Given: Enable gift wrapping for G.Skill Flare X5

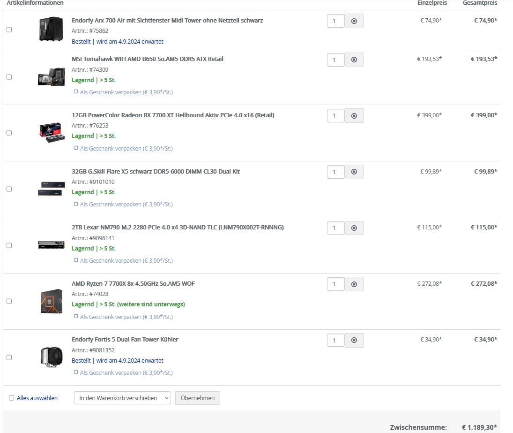Looking at the screenshot, I should coord(76,204).
